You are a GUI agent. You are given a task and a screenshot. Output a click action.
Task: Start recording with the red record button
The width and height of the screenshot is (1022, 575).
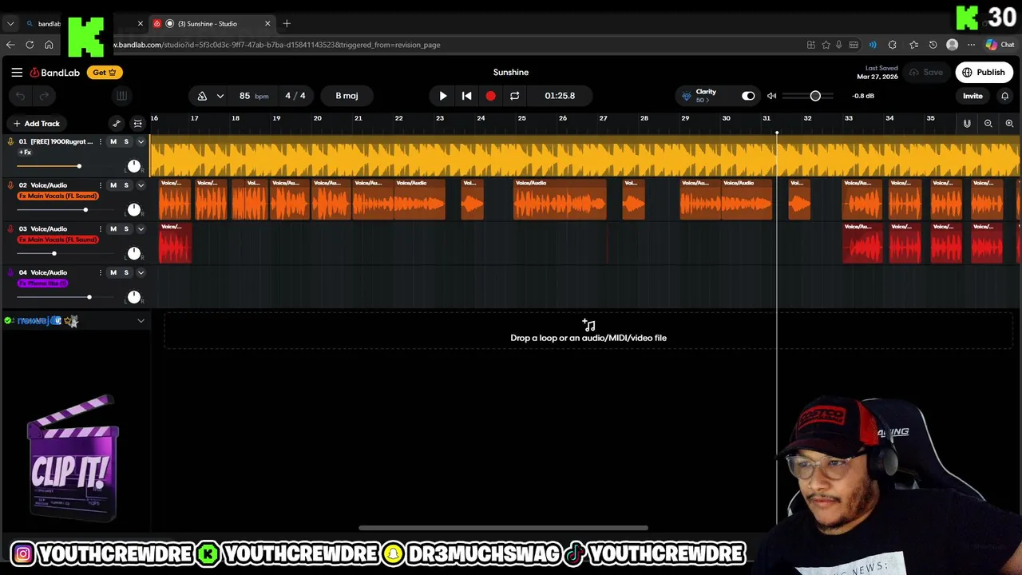[x=490, y=96]
